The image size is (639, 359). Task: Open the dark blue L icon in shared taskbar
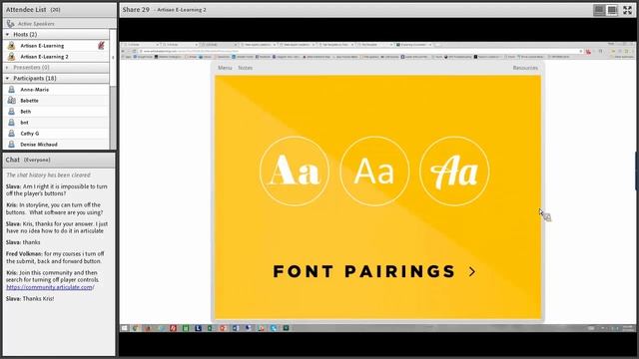(198, 328)
